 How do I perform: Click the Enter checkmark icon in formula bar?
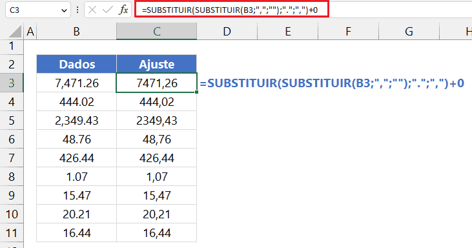(x=107, y=10)
